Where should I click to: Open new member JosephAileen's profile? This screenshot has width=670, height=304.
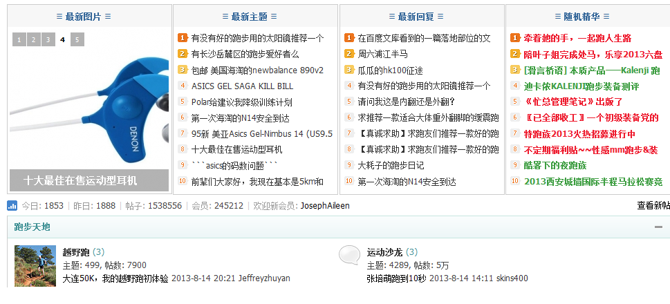325,206
